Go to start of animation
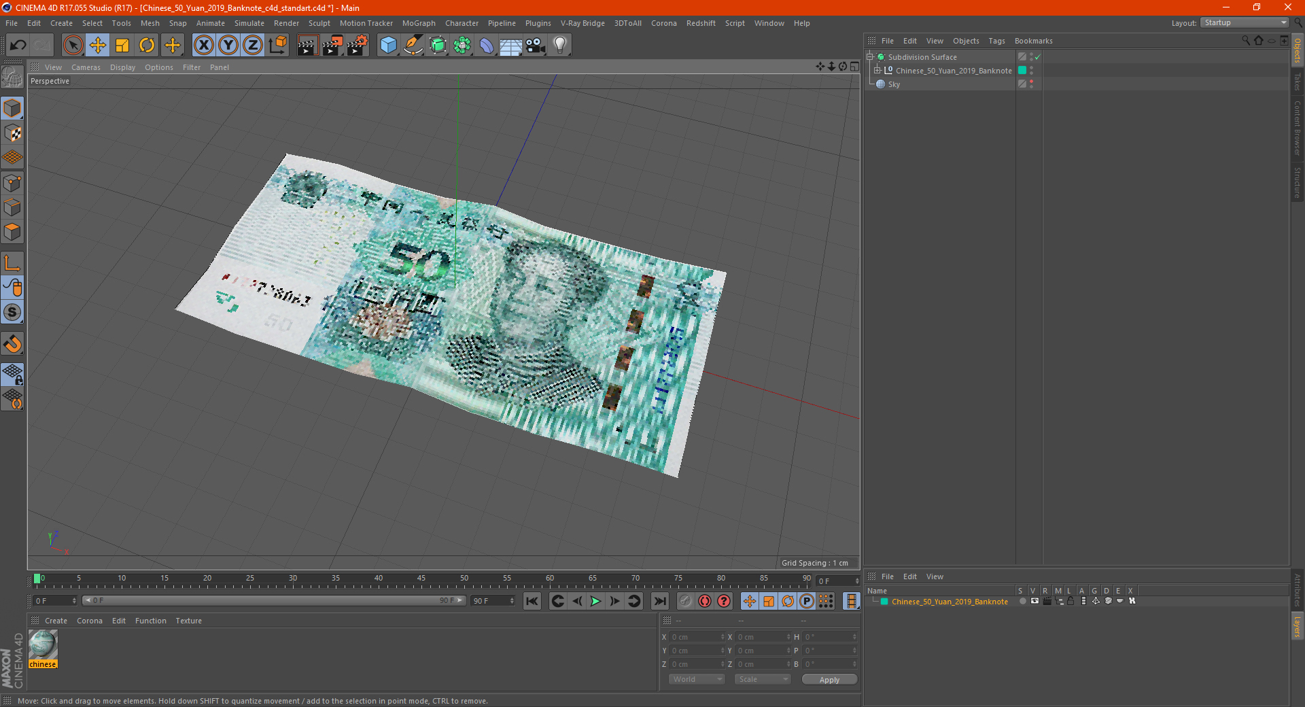Screen dimensions: 1305x707 [532, 601]
